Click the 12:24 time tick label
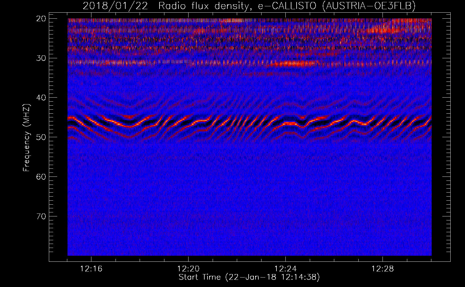465x287 pixels. click(x=286, y=269)
